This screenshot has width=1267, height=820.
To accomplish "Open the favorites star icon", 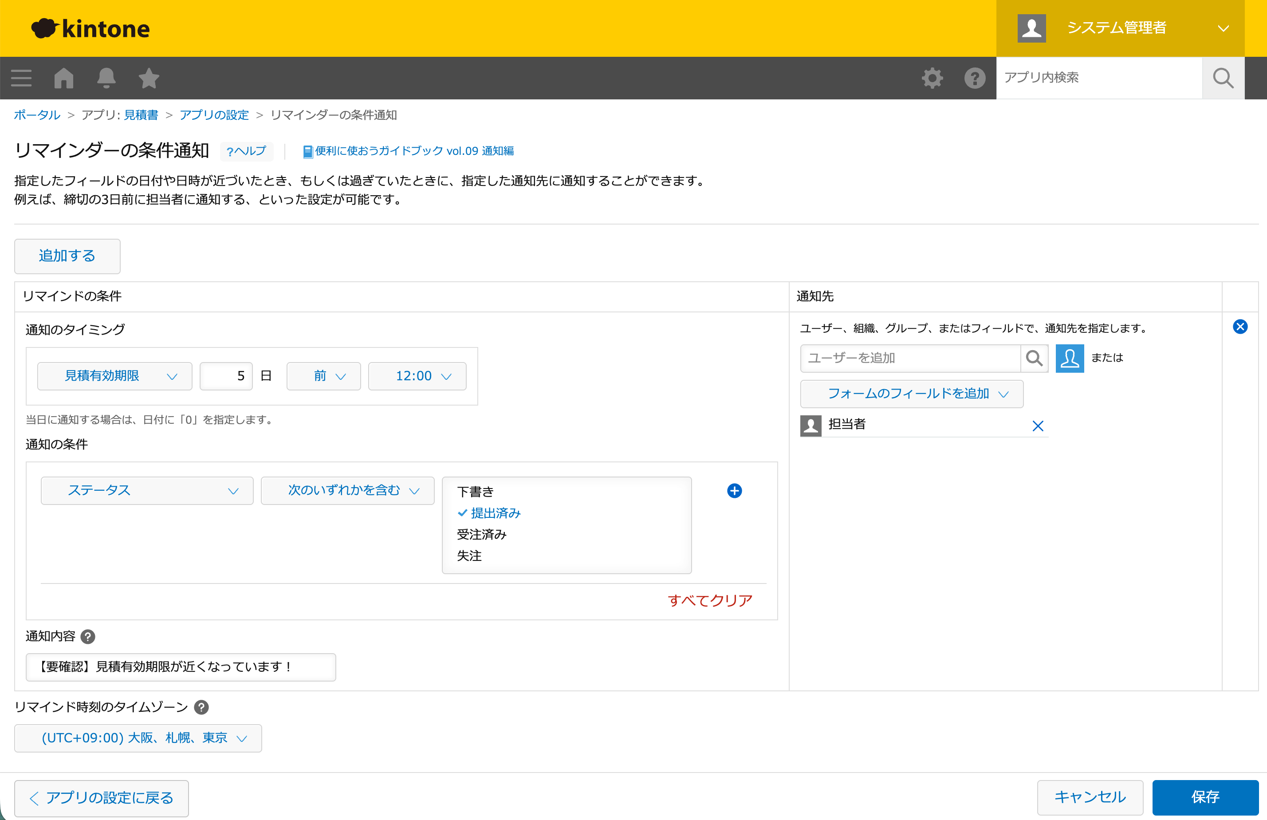I will (149, 78).
